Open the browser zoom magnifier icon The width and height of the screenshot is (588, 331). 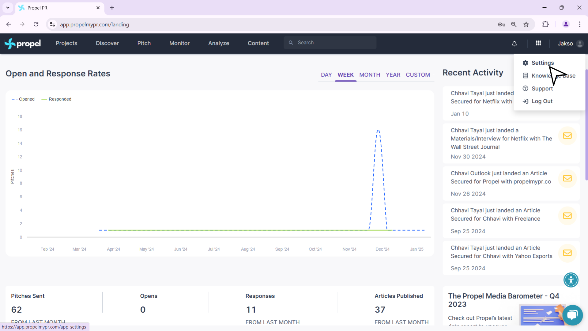pyautogui.click(x=514, y=25)
